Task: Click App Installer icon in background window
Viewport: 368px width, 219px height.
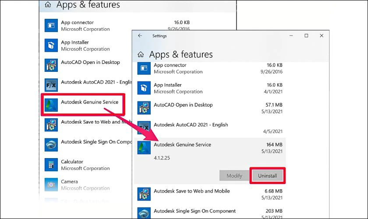Action: point(51,45)
